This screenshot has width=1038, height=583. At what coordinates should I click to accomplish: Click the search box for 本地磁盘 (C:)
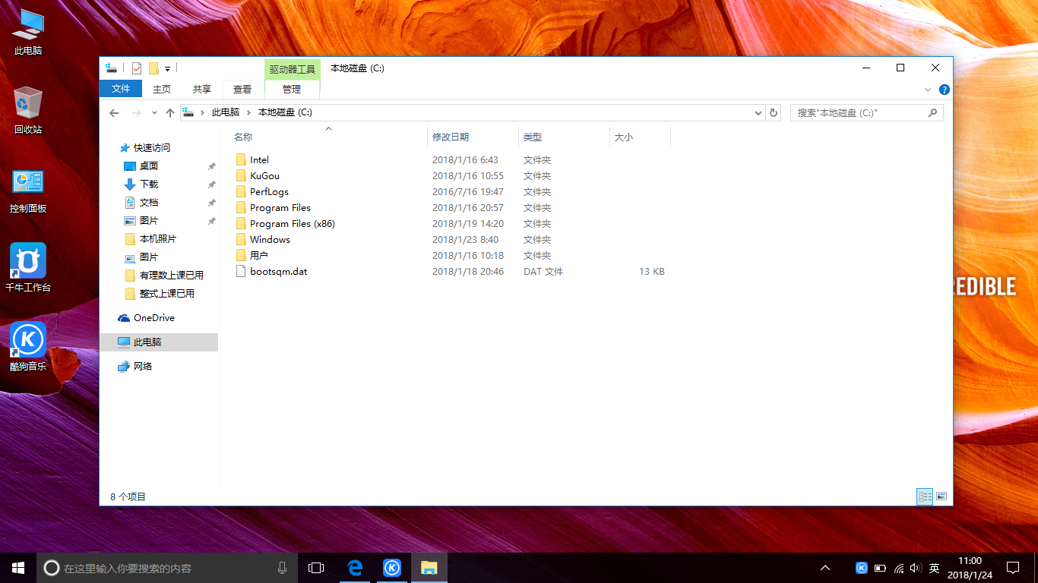859,112
